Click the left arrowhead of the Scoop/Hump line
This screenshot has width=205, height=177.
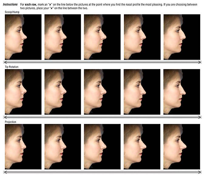tap(6, 62)
